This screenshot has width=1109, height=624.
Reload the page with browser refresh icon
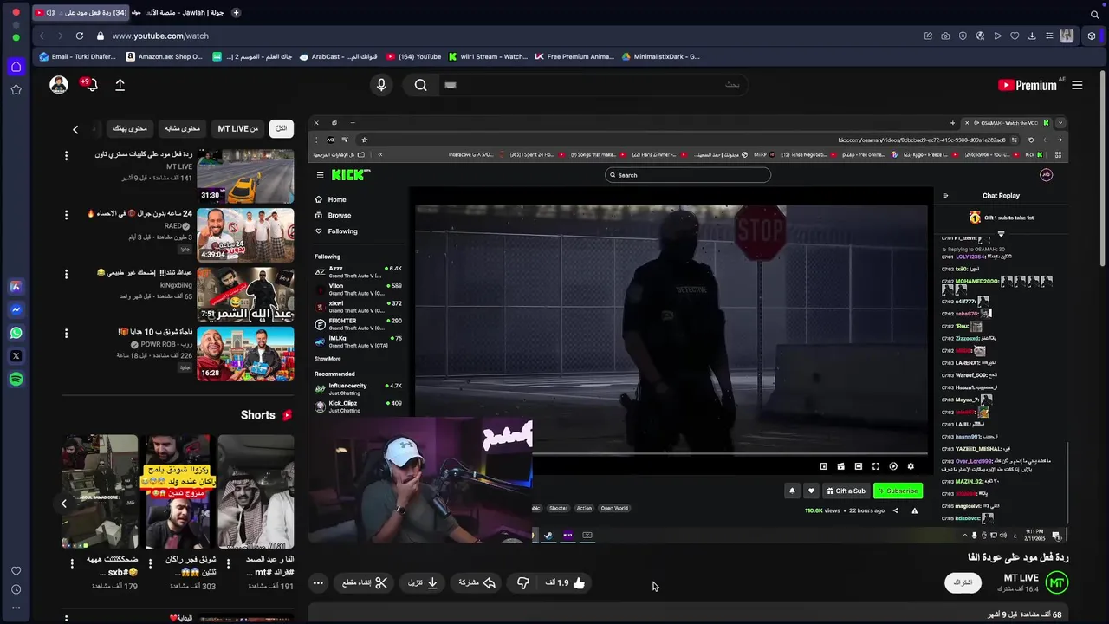point(79,36)
